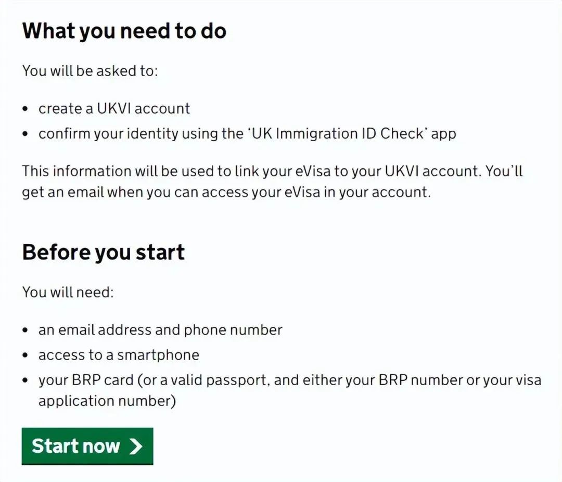Click the chevron arrow inside Start now

pyautogui.click(x=135, y=447)
